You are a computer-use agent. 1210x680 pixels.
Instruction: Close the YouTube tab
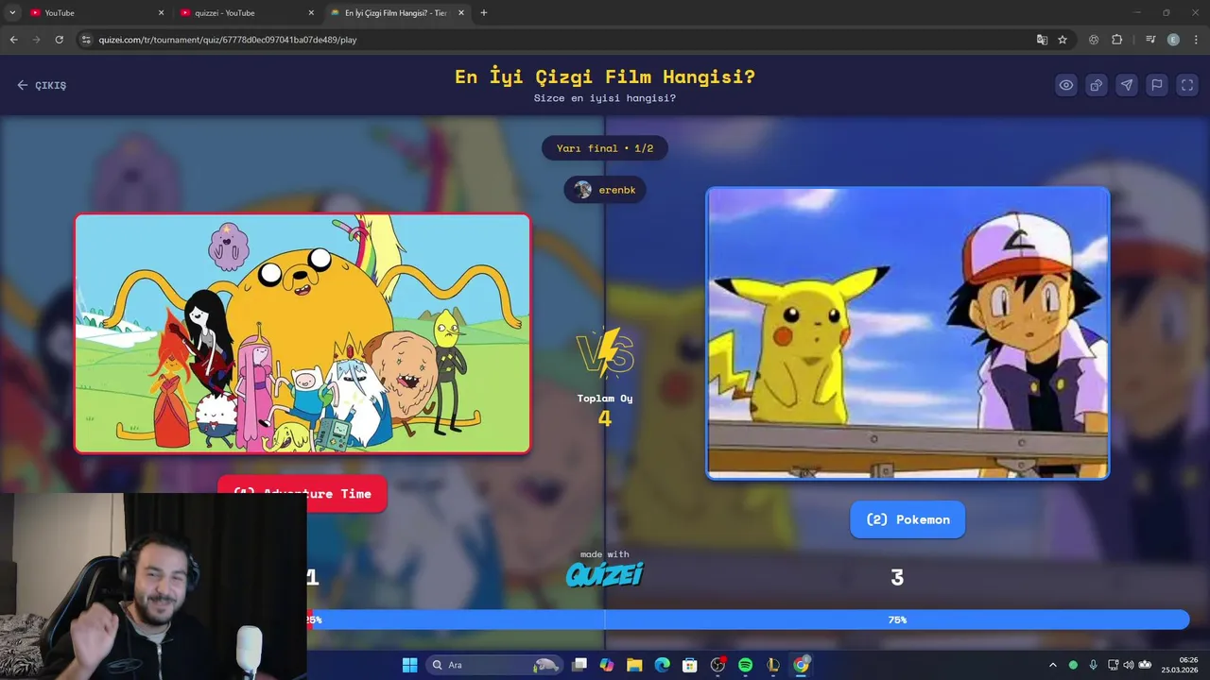coord(161,13)
